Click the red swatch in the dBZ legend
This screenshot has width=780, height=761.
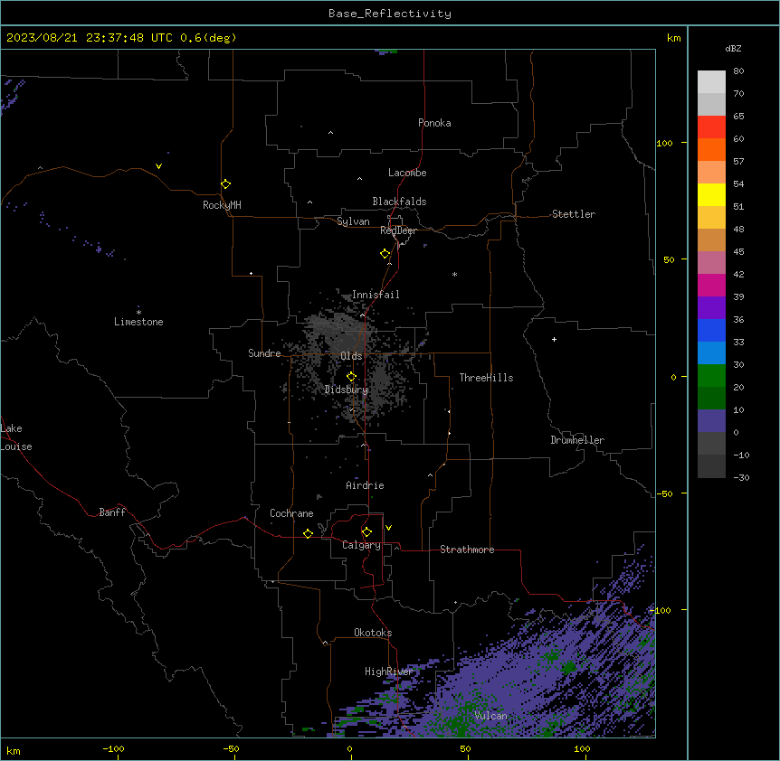pos(711,127)
